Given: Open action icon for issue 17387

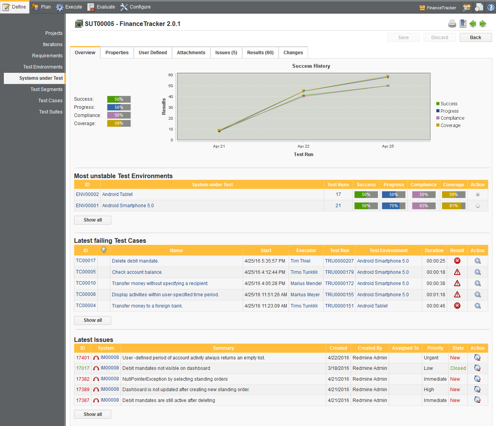Looking at the screenshot, I should (477, 400).
